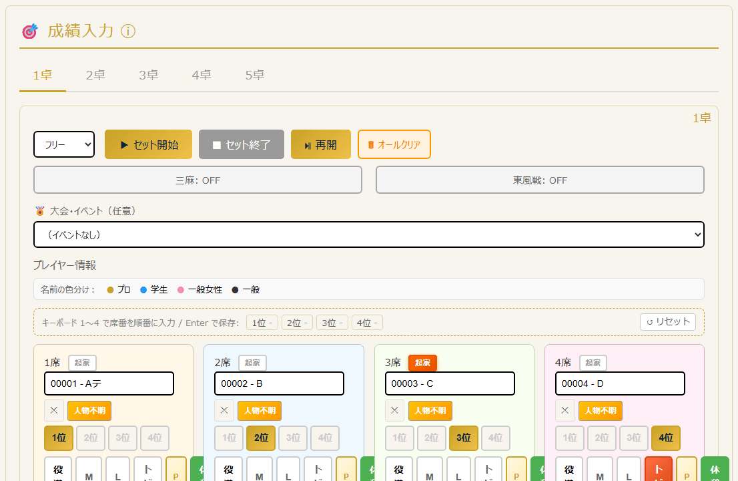Click the プロ color legend label
The width and height of the screenshot is (738, 481).
click(x=124, y=289)
